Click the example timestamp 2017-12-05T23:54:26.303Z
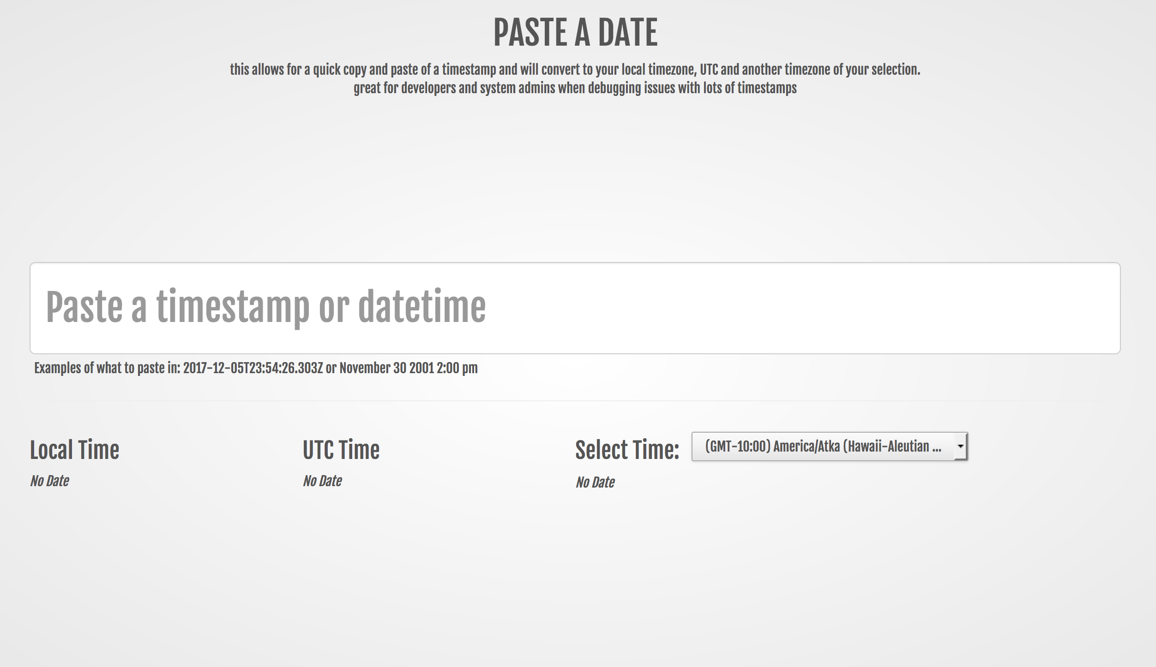This screenshot has width=1156, height=667. pyautogui.click(x=251, y=368)
